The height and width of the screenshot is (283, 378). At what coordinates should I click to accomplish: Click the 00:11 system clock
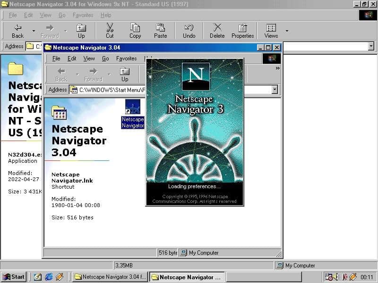coord(367,277)
